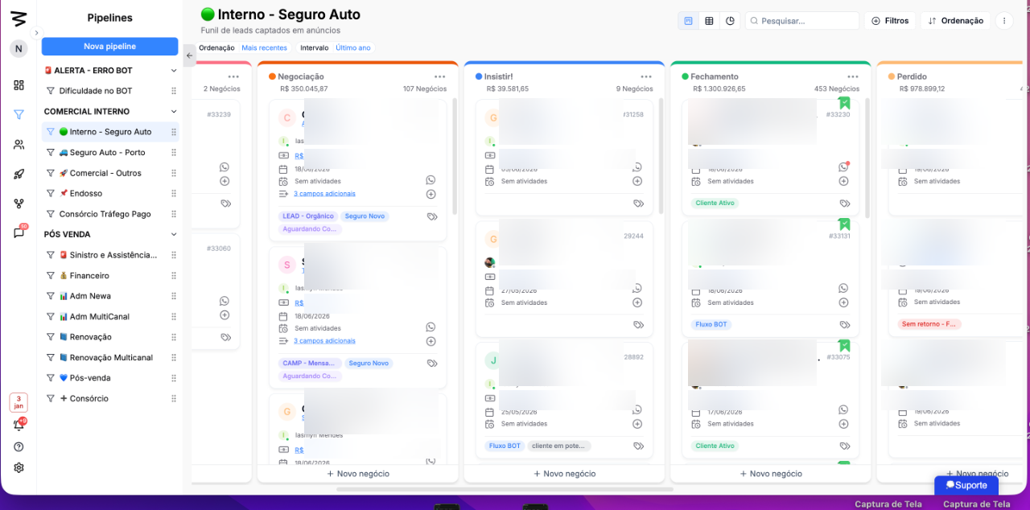Screen dimensions: 1030x510
Task: Open the Fechamento column options menu
Action: point(853,76)
